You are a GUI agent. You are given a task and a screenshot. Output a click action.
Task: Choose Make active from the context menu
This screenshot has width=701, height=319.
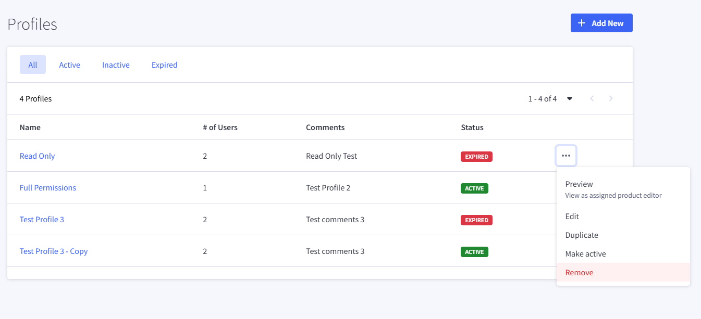(x=623, y=253)
